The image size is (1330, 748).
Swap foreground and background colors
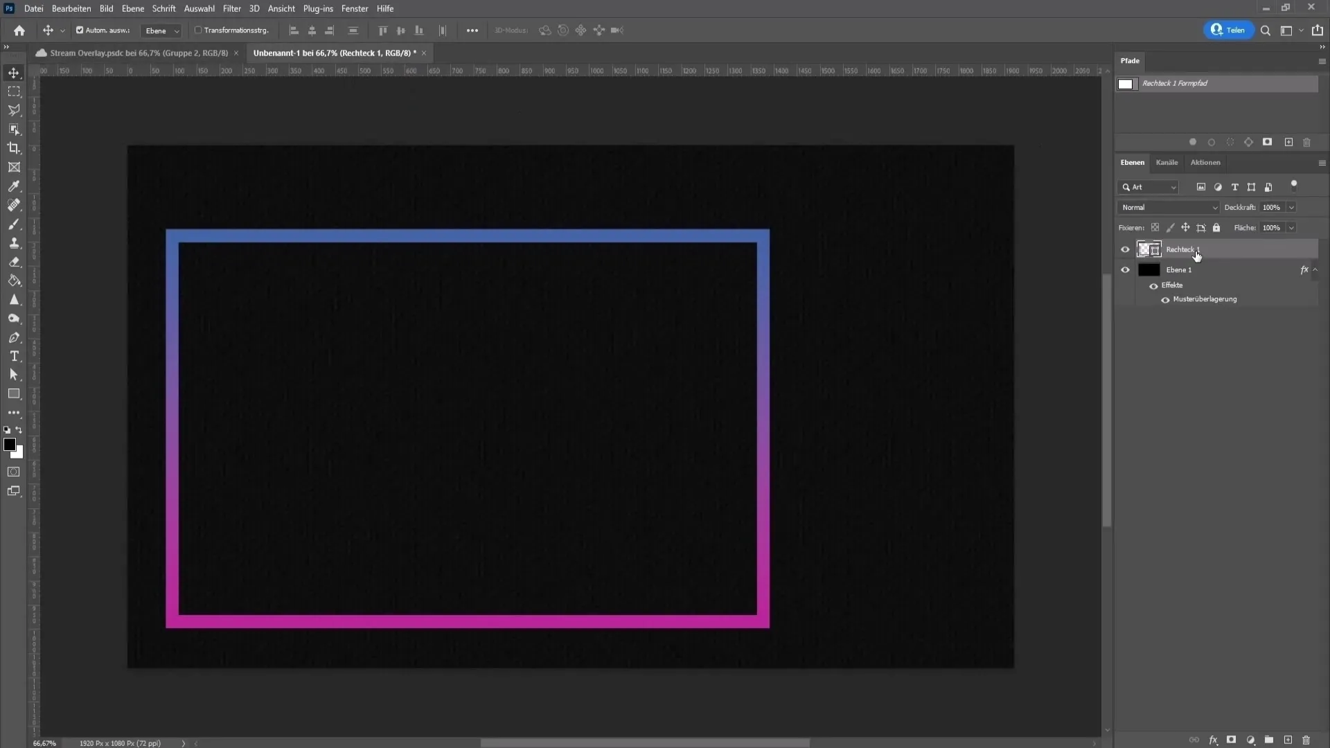(x=19, y=430)
